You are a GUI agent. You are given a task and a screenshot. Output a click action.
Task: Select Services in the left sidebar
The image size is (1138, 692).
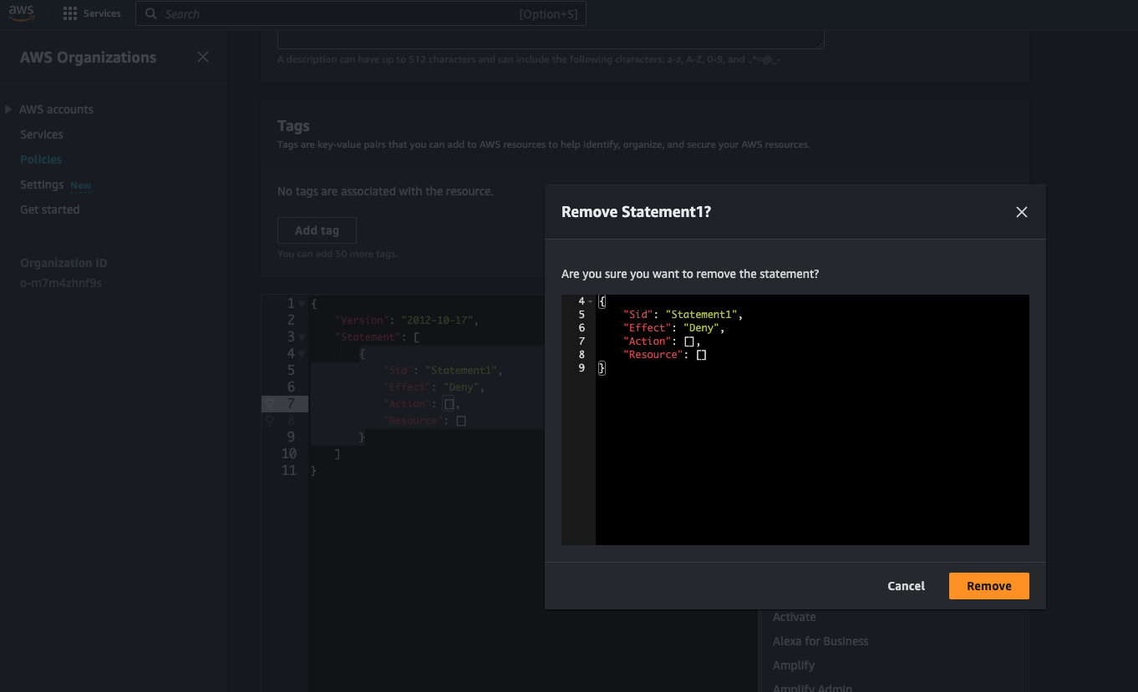click(42, 134)
